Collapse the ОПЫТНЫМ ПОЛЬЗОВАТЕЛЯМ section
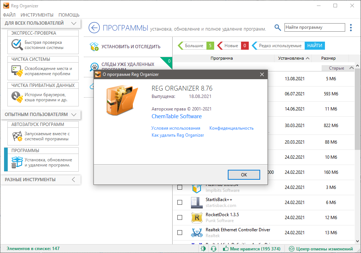 74,115
